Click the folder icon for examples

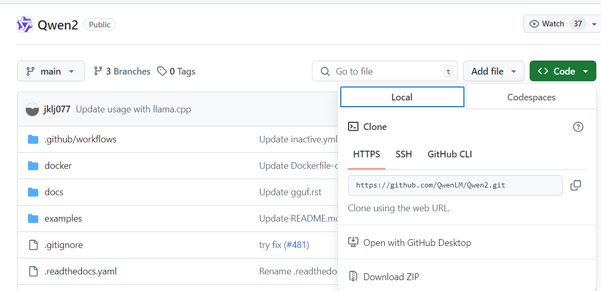33,219
